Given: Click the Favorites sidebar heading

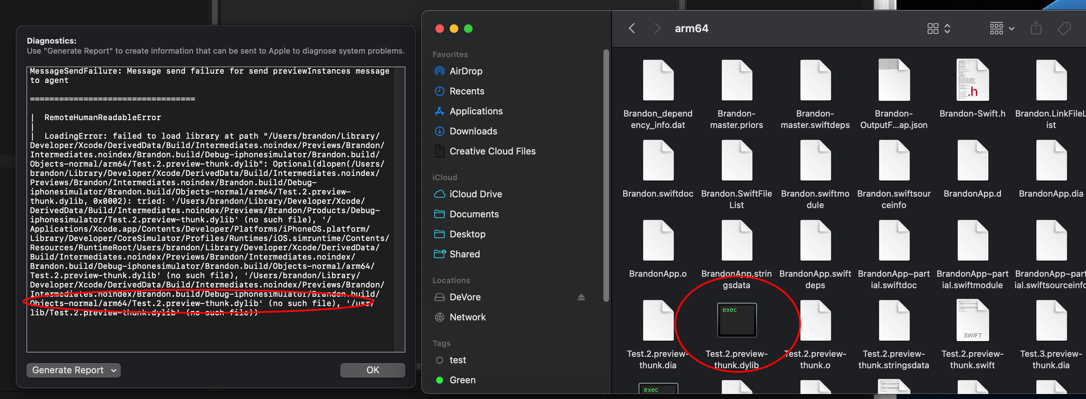Looking at the screenshot, I should [x=450, y=54].
